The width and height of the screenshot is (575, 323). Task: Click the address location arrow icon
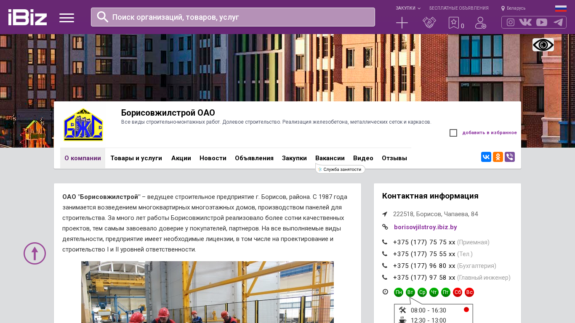coord(385,214)
